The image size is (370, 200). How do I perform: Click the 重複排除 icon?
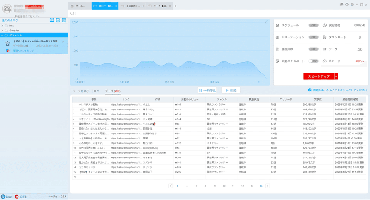pos(277,49)
